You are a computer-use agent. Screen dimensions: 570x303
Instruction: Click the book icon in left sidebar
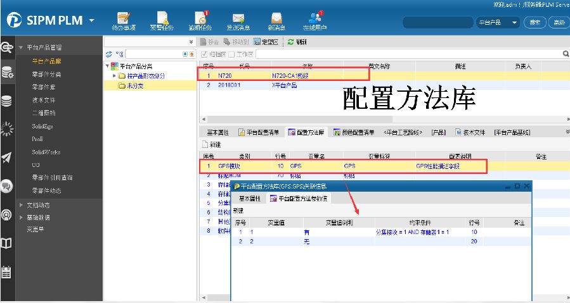[x=7, y=243]
